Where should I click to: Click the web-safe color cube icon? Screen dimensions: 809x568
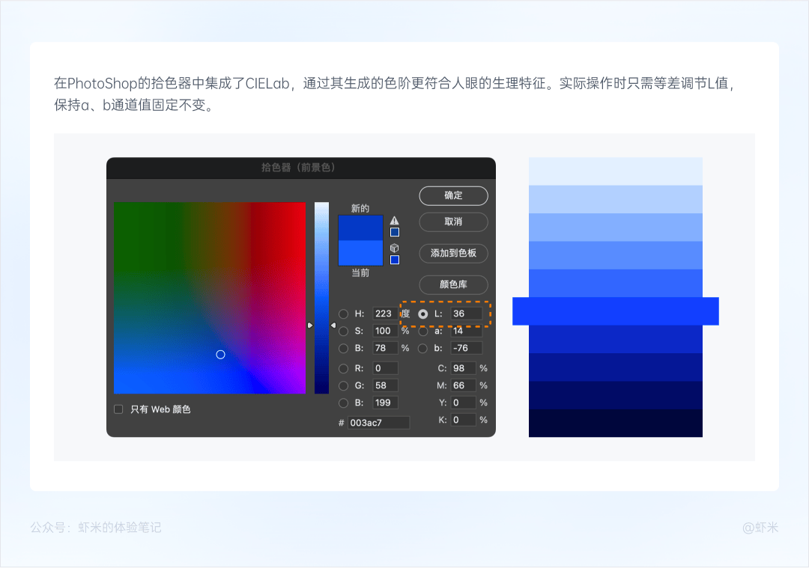point(394,248)
